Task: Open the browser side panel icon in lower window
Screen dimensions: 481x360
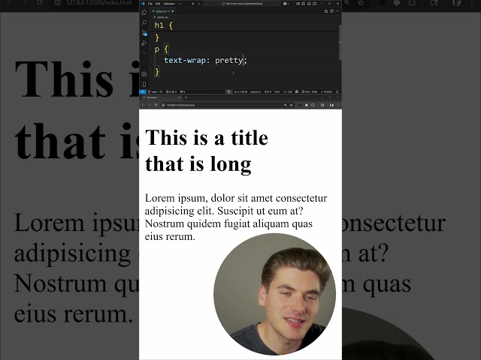Action: [322, 105]
